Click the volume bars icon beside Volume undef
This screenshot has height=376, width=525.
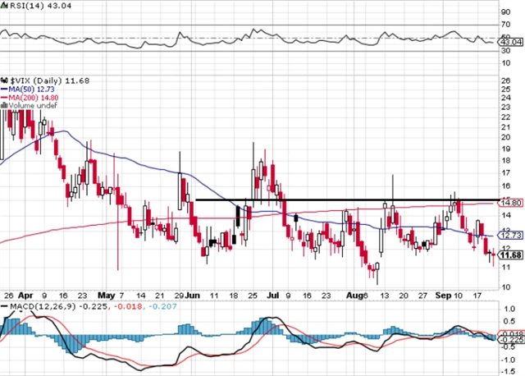coord(3,105)
